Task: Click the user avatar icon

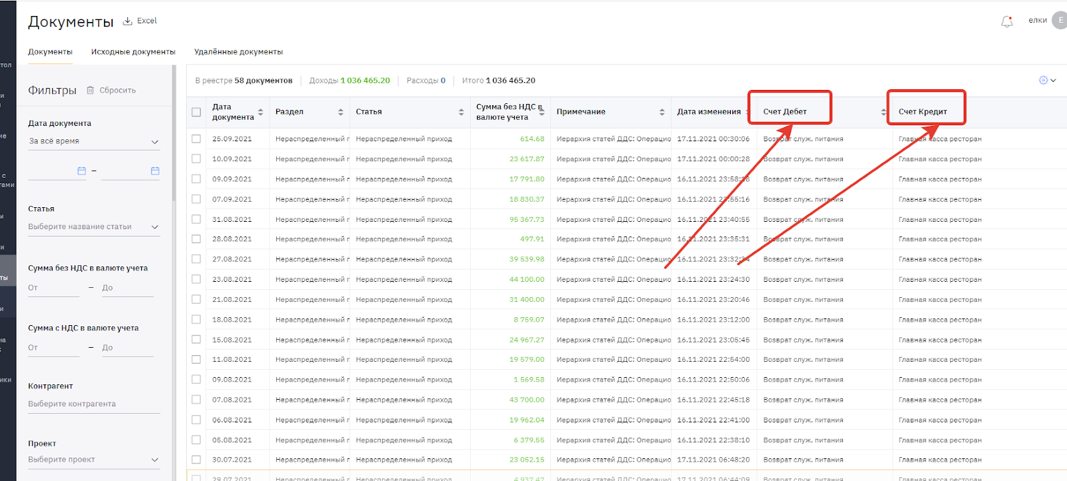Action: 1059,21
